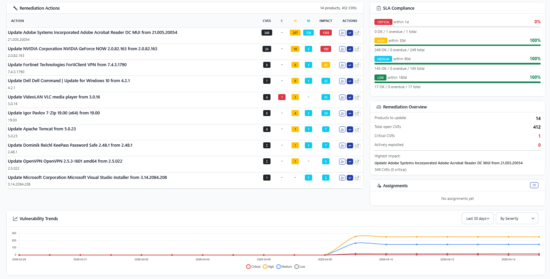This screenshot has height=279, width=550.
Task: Open the Last 30 days range dropdown
Action: pos(478,218)
